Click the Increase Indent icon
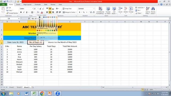 click(x=60, y=12)
